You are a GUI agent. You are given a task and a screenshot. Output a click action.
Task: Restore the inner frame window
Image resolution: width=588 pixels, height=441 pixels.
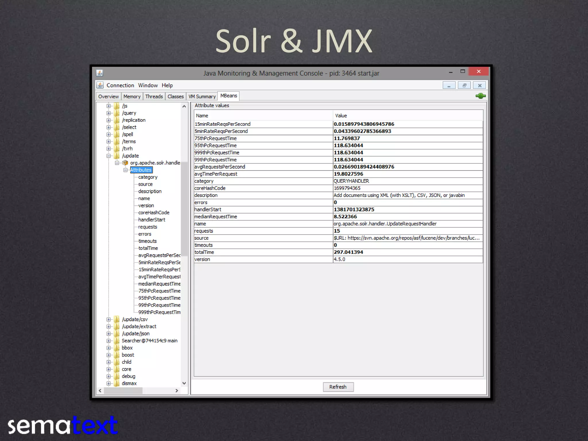tap(464, 86)
